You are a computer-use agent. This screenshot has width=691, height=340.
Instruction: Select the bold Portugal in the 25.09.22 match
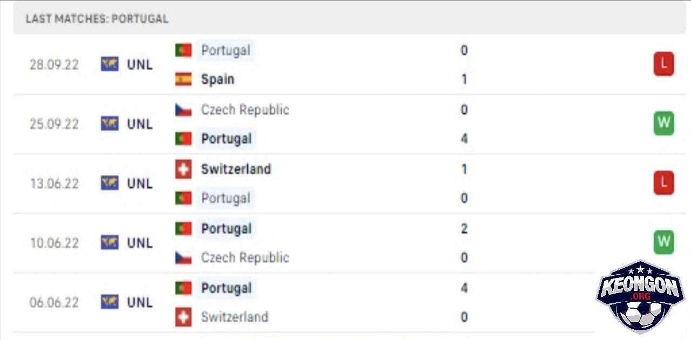[226, 139]
